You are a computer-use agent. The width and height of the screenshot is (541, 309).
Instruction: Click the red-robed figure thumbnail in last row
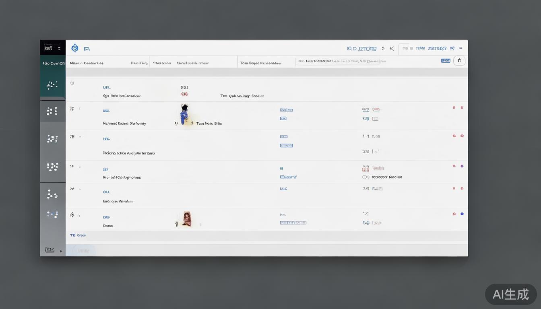[x=187, y=219]
